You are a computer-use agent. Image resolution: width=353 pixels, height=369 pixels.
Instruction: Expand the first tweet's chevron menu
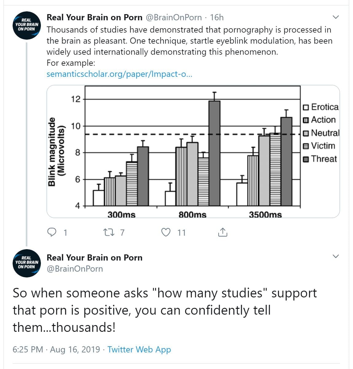coord(336,17)
